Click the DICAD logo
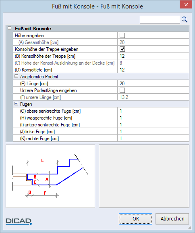 click(x=19, y=221)
